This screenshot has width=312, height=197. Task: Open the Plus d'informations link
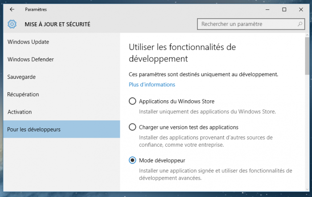[x=152, y=85]
